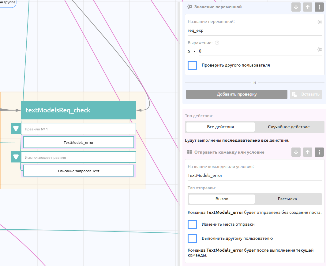Select the Рассылка send type
This screenshot has width=326, height=266.
(x=287, y=199)
